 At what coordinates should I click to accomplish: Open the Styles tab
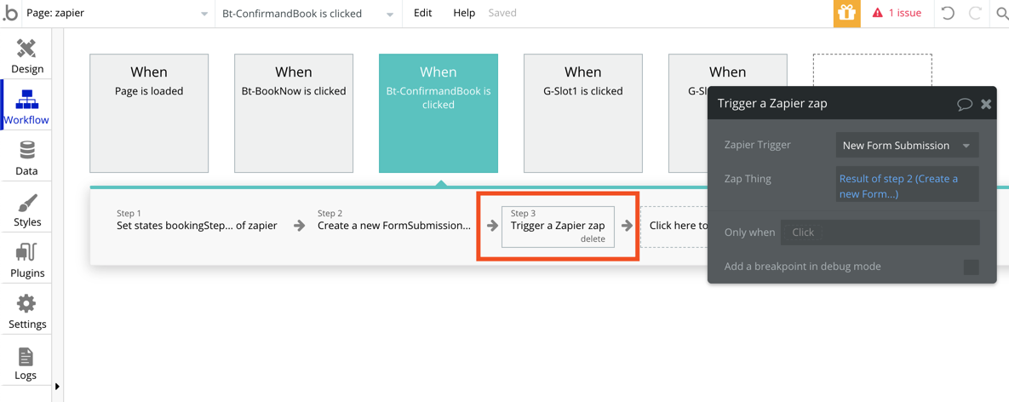pos(27,209)
